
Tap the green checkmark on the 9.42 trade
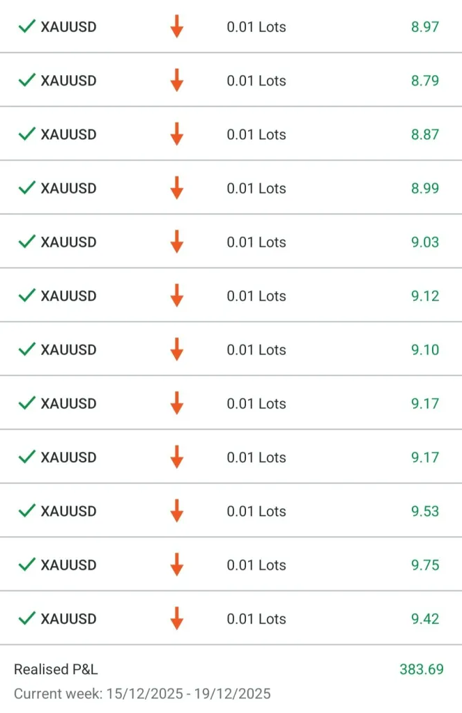26,619
